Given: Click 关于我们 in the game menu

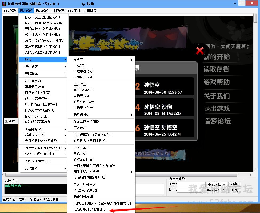Looking at the screenshot, I should point(217,96).
